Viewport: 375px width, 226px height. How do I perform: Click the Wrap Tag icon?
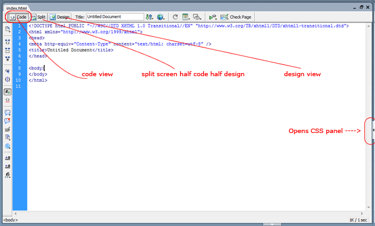tap(7, 129)
